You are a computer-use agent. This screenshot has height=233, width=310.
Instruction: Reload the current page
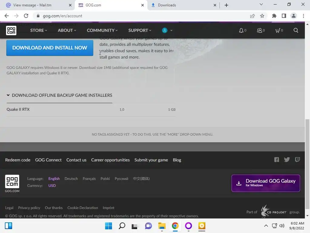coord(26,16)
